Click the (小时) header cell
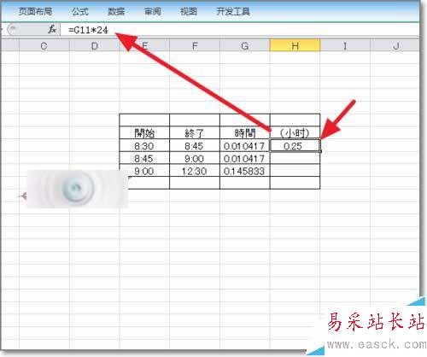This screenshot has width=427, height=357. (295, 132)
